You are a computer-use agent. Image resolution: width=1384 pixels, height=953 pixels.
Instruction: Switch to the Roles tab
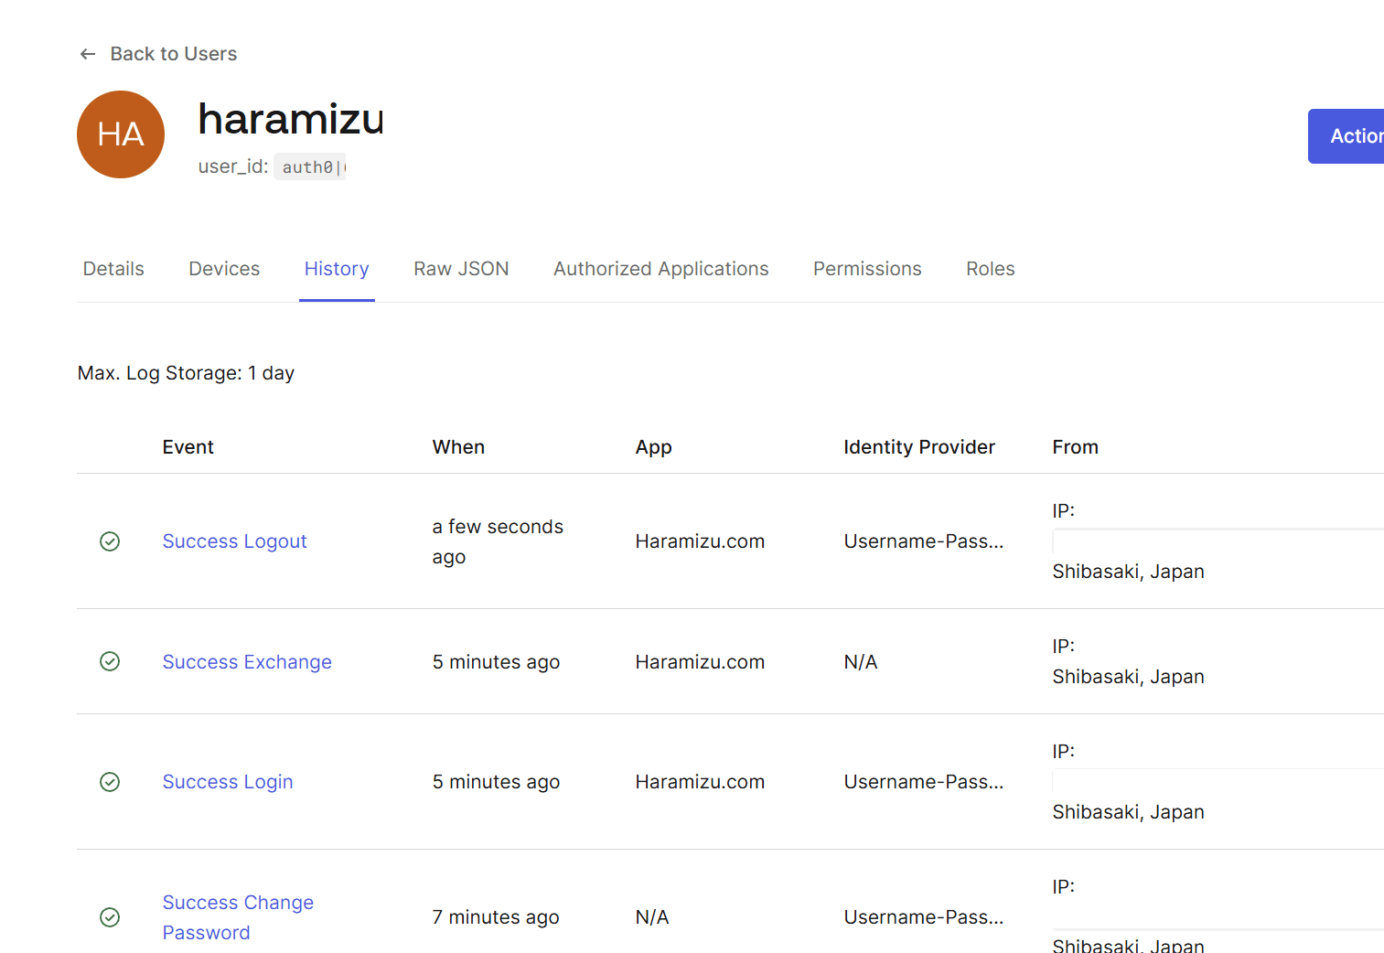pyautogui.click(x=990, y=269)
